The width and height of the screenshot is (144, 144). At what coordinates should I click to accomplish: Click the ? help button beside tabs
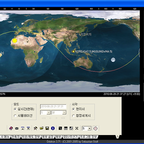[x=118, y=137]
